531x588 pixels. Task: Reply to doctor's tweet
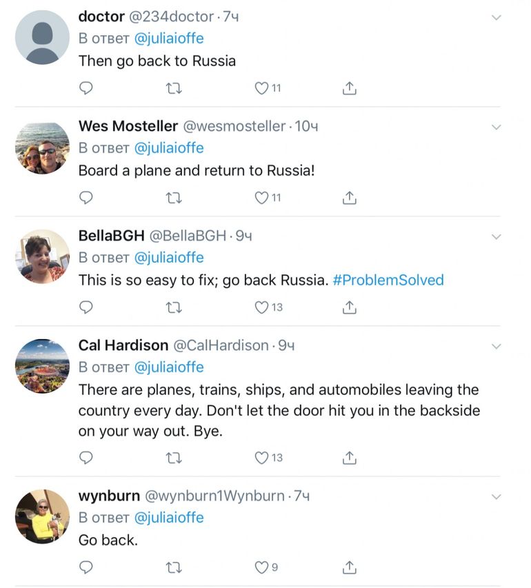86,88
